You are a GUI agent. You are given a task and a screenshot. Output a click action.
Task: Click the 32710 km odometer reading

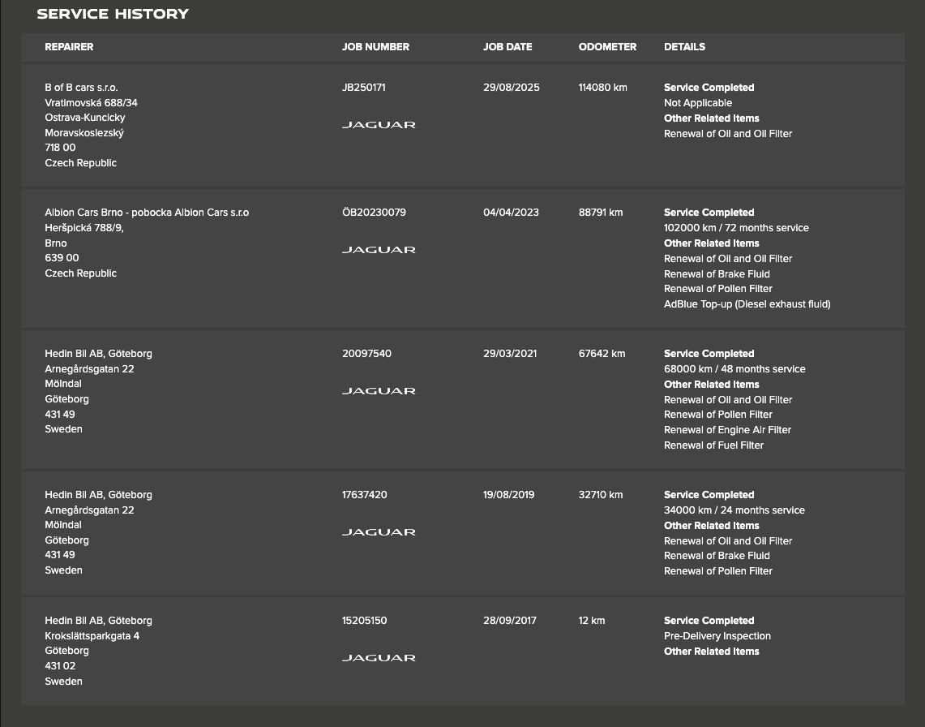click(x=601, y=495)
